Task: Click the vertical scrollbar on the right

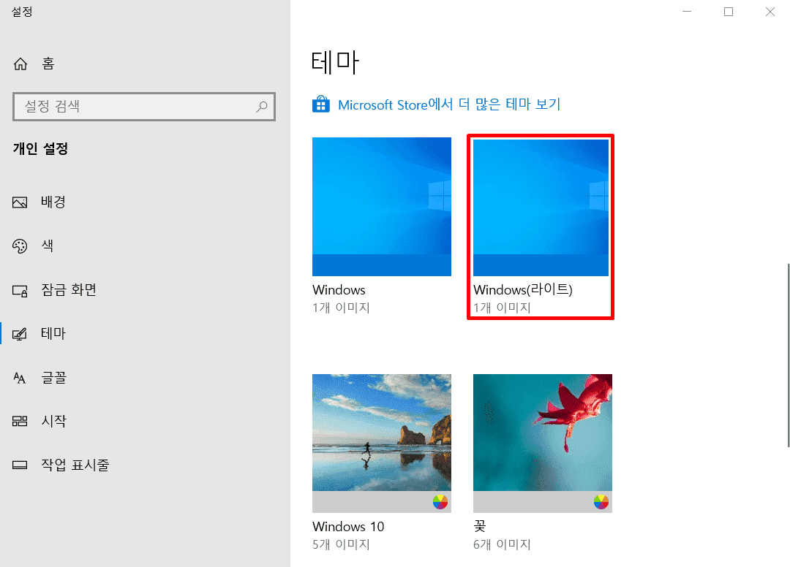Action: click(788, 354)
